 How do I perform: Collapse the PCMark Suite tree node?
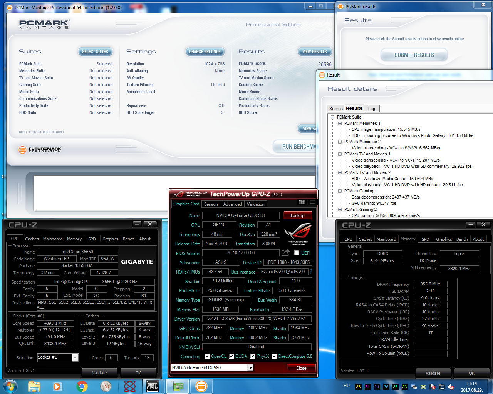point(333,117)
